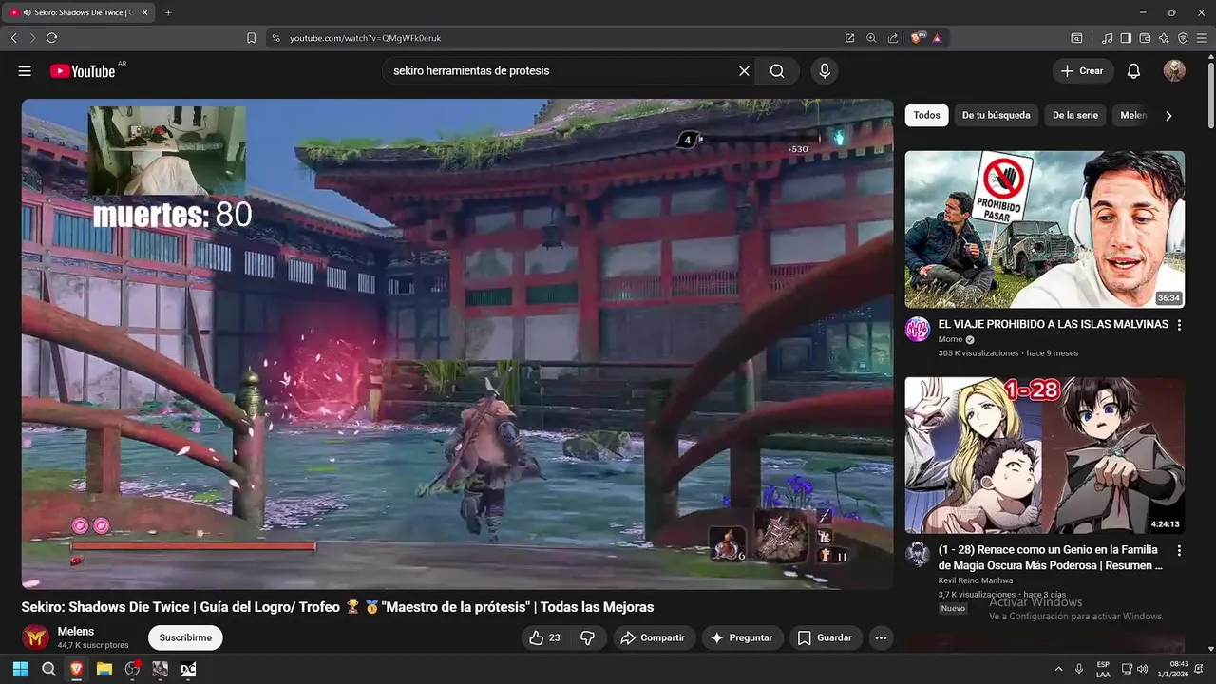Image resolution: width=1216 pixels, height=684 pixels.
Task: Dislike the video
Action: 587,637
